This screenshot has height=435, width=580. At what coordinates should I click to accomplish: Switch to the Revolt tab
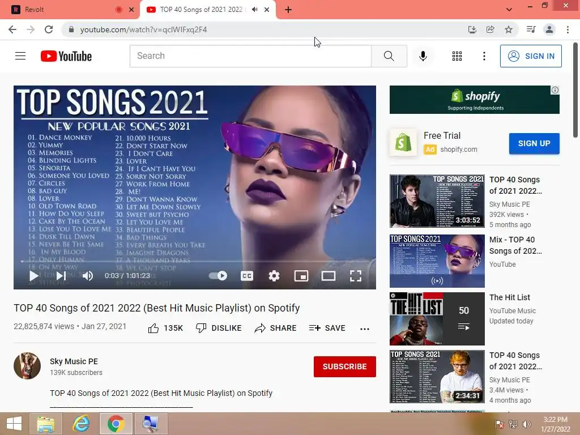pos(70,10)
